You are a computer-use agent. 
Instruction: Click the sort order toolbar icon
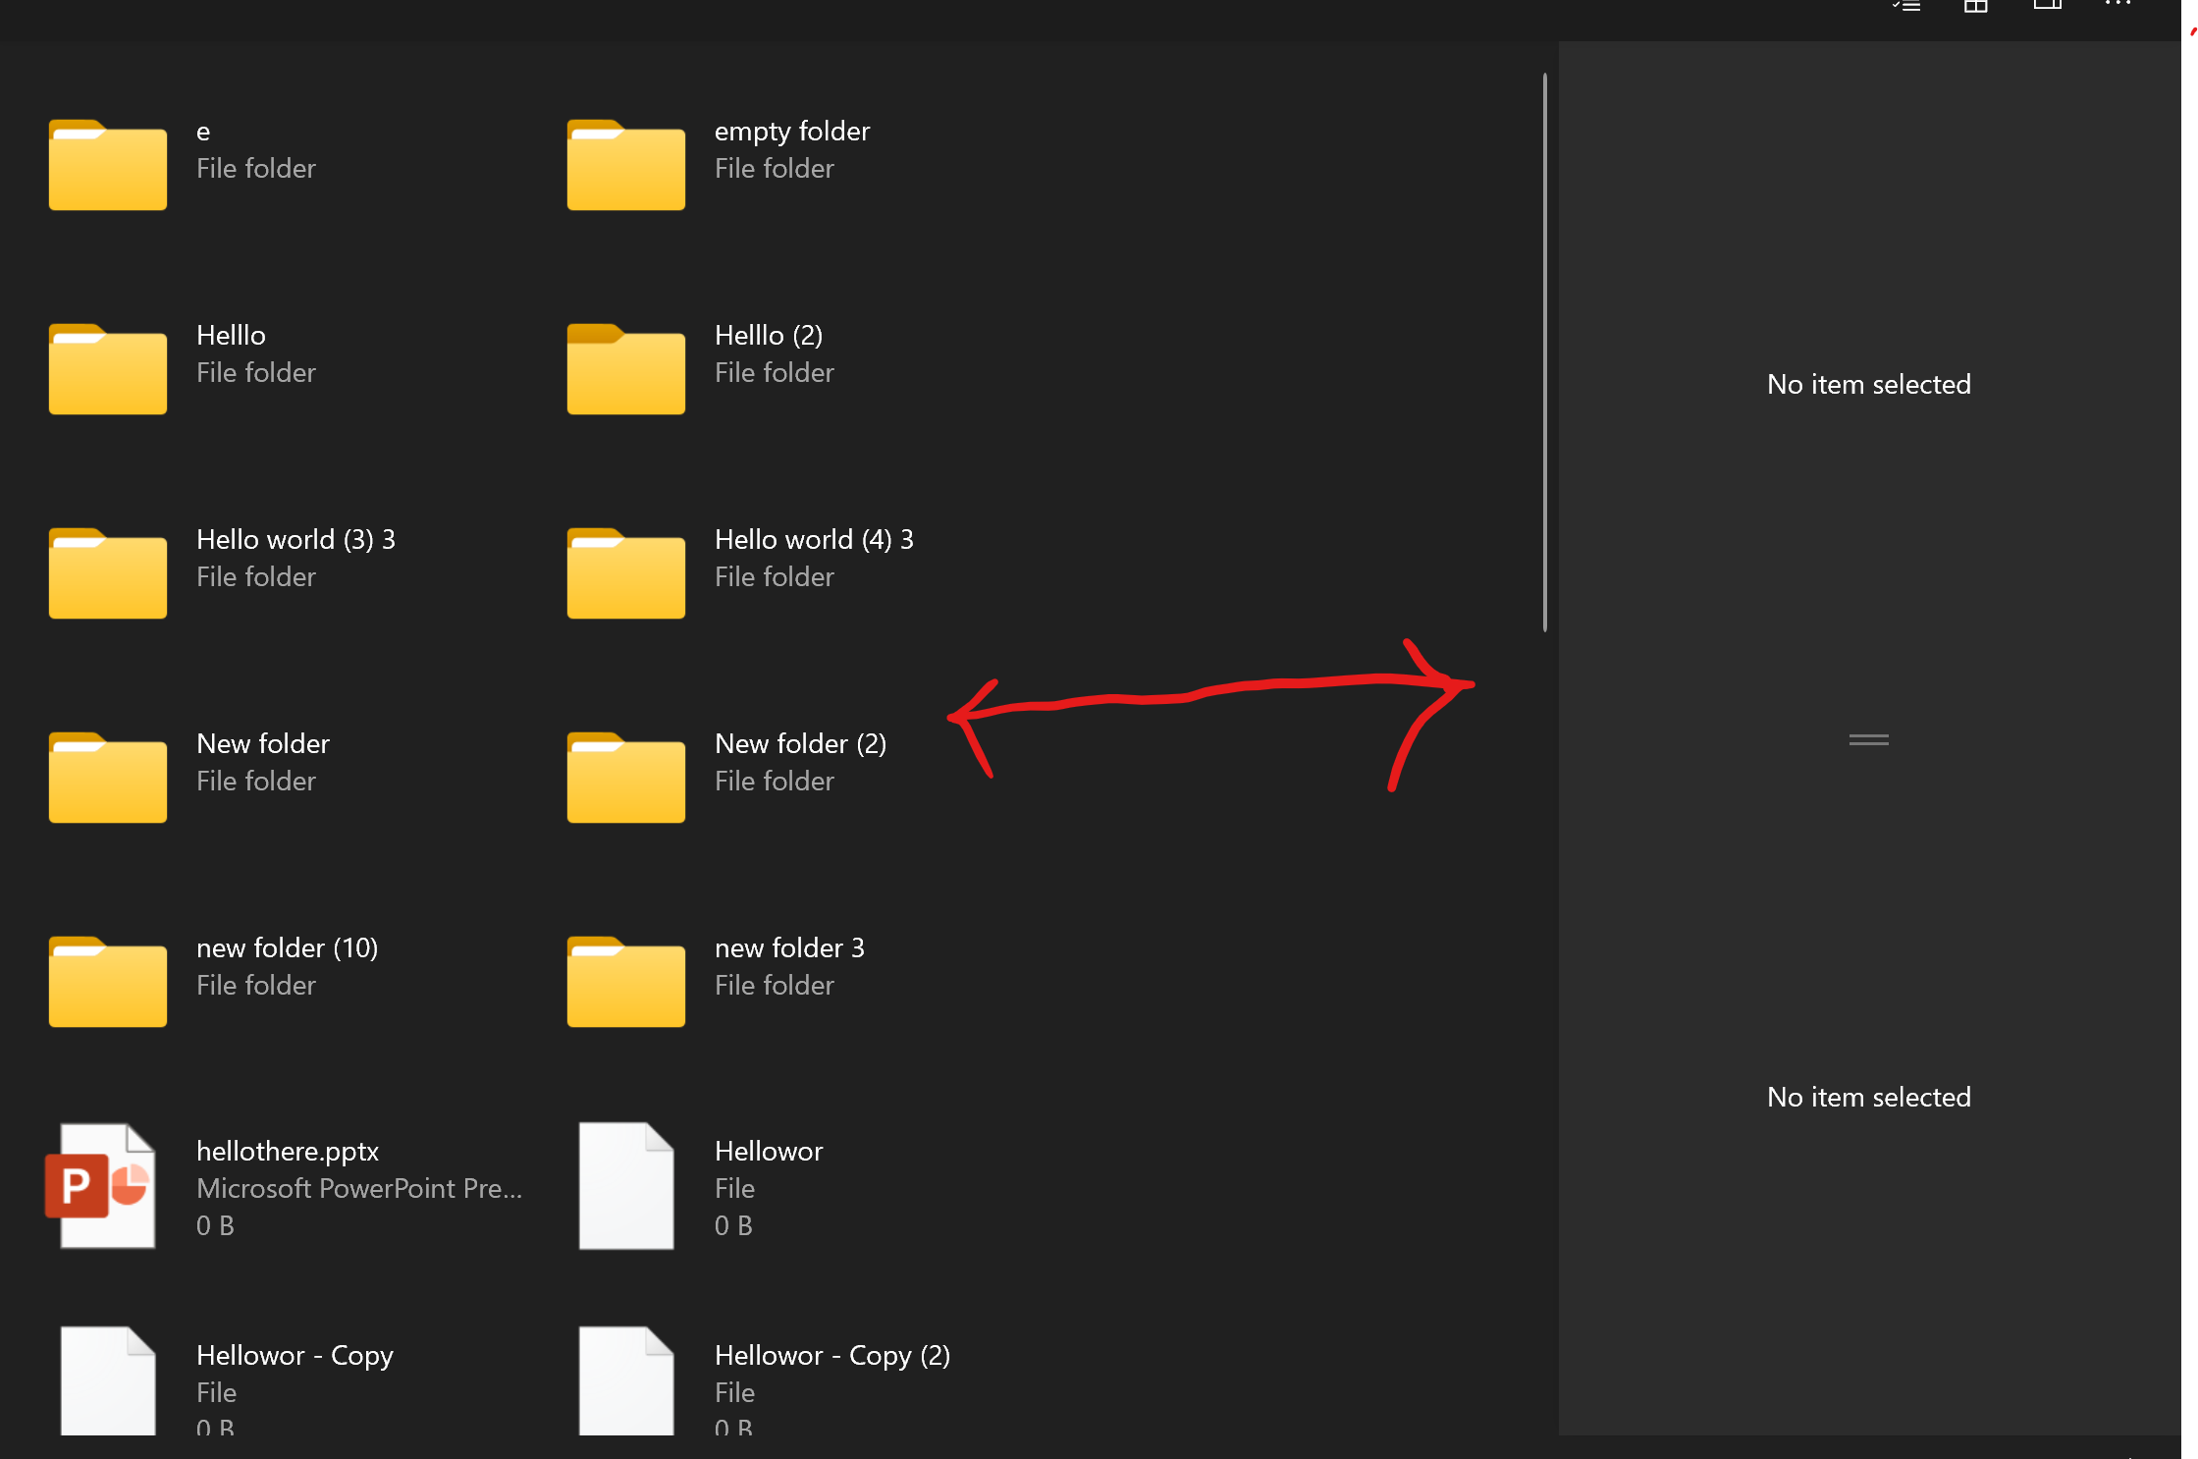[x=1905, y=7]
